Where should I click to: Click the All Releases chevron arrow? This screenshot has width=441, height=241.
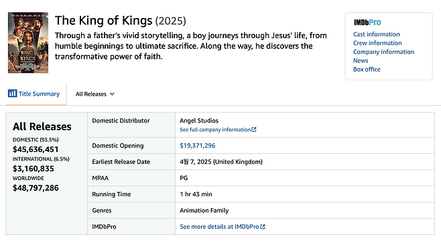pyautogui.click(x=112, y=94)
